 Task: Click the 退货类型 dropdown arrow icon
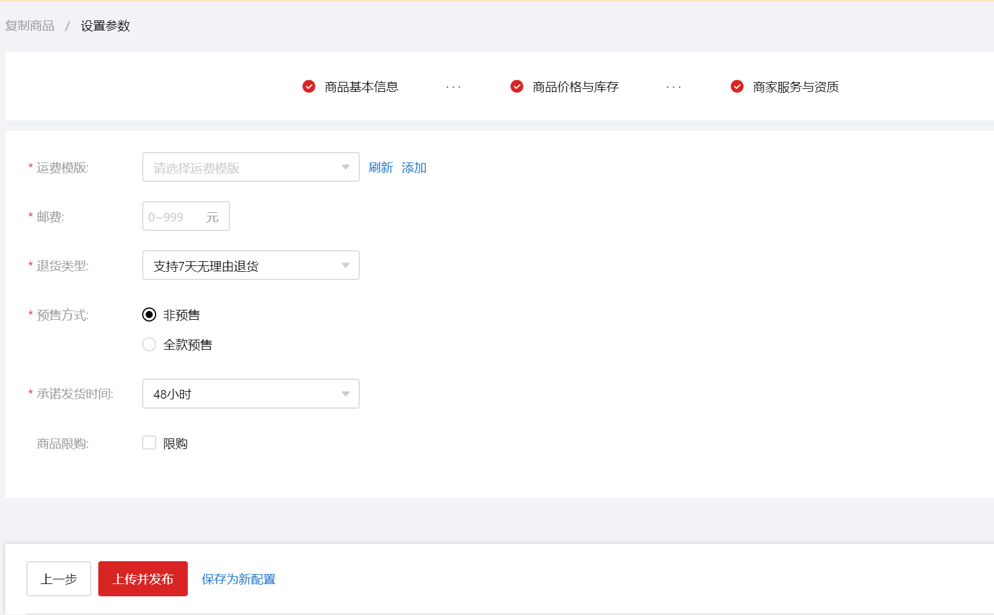[346, 265]
